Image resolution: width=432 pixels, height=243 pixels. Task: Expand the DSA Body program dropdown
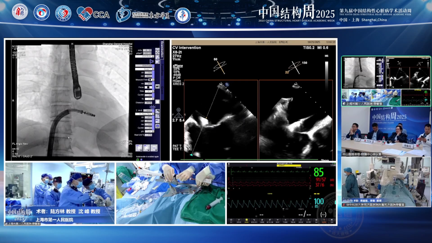144,56
